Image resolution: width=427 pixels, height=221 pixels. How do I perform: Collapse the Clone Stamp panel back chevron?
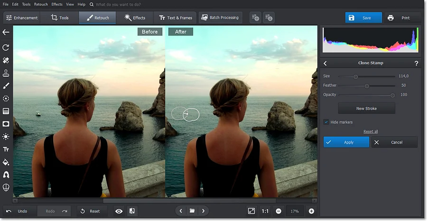point(325,63)
